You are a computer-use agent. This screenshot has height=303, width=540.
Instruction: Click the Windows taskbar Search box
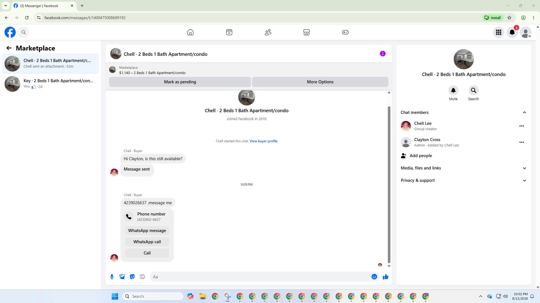tap(153, 296)
